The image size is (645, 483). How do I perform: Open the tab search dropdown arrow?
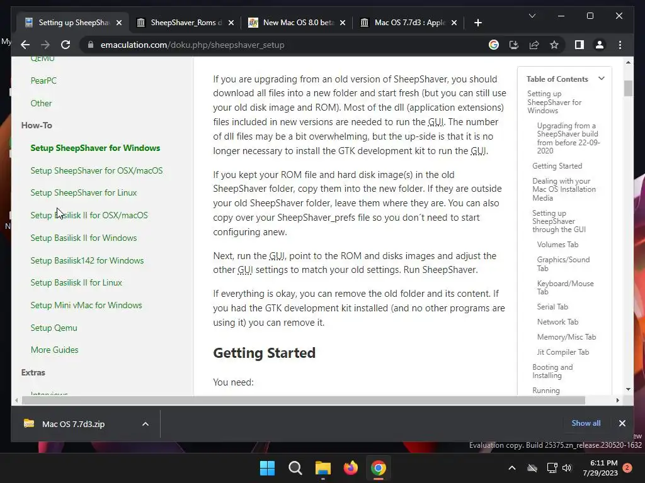(532, 16)
